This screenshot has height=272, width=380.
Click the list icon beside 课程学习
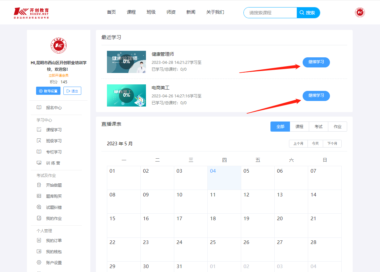pyautogui.click(x=39, y=129)
